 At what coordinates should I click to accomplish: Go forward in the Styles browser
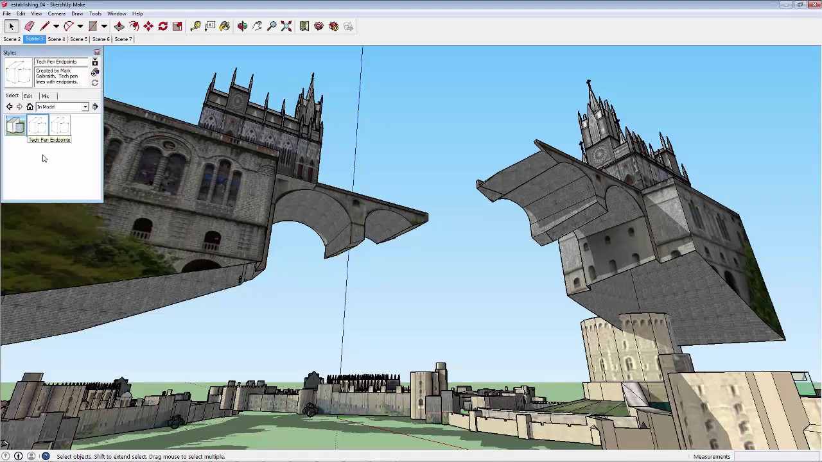[19, 107]
